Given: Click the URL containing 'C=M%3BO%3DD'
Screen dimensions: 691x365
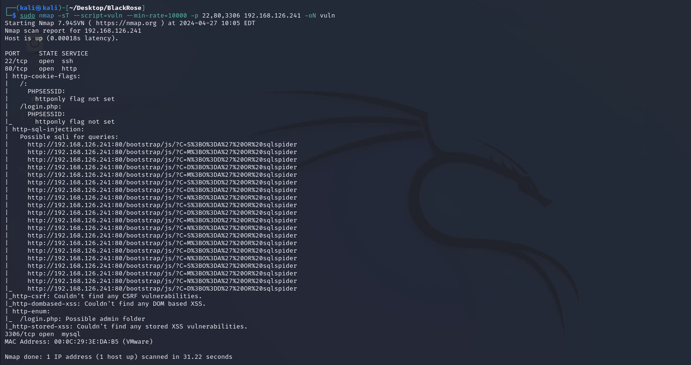Looking at the screenshot, I should pos(162,220).
